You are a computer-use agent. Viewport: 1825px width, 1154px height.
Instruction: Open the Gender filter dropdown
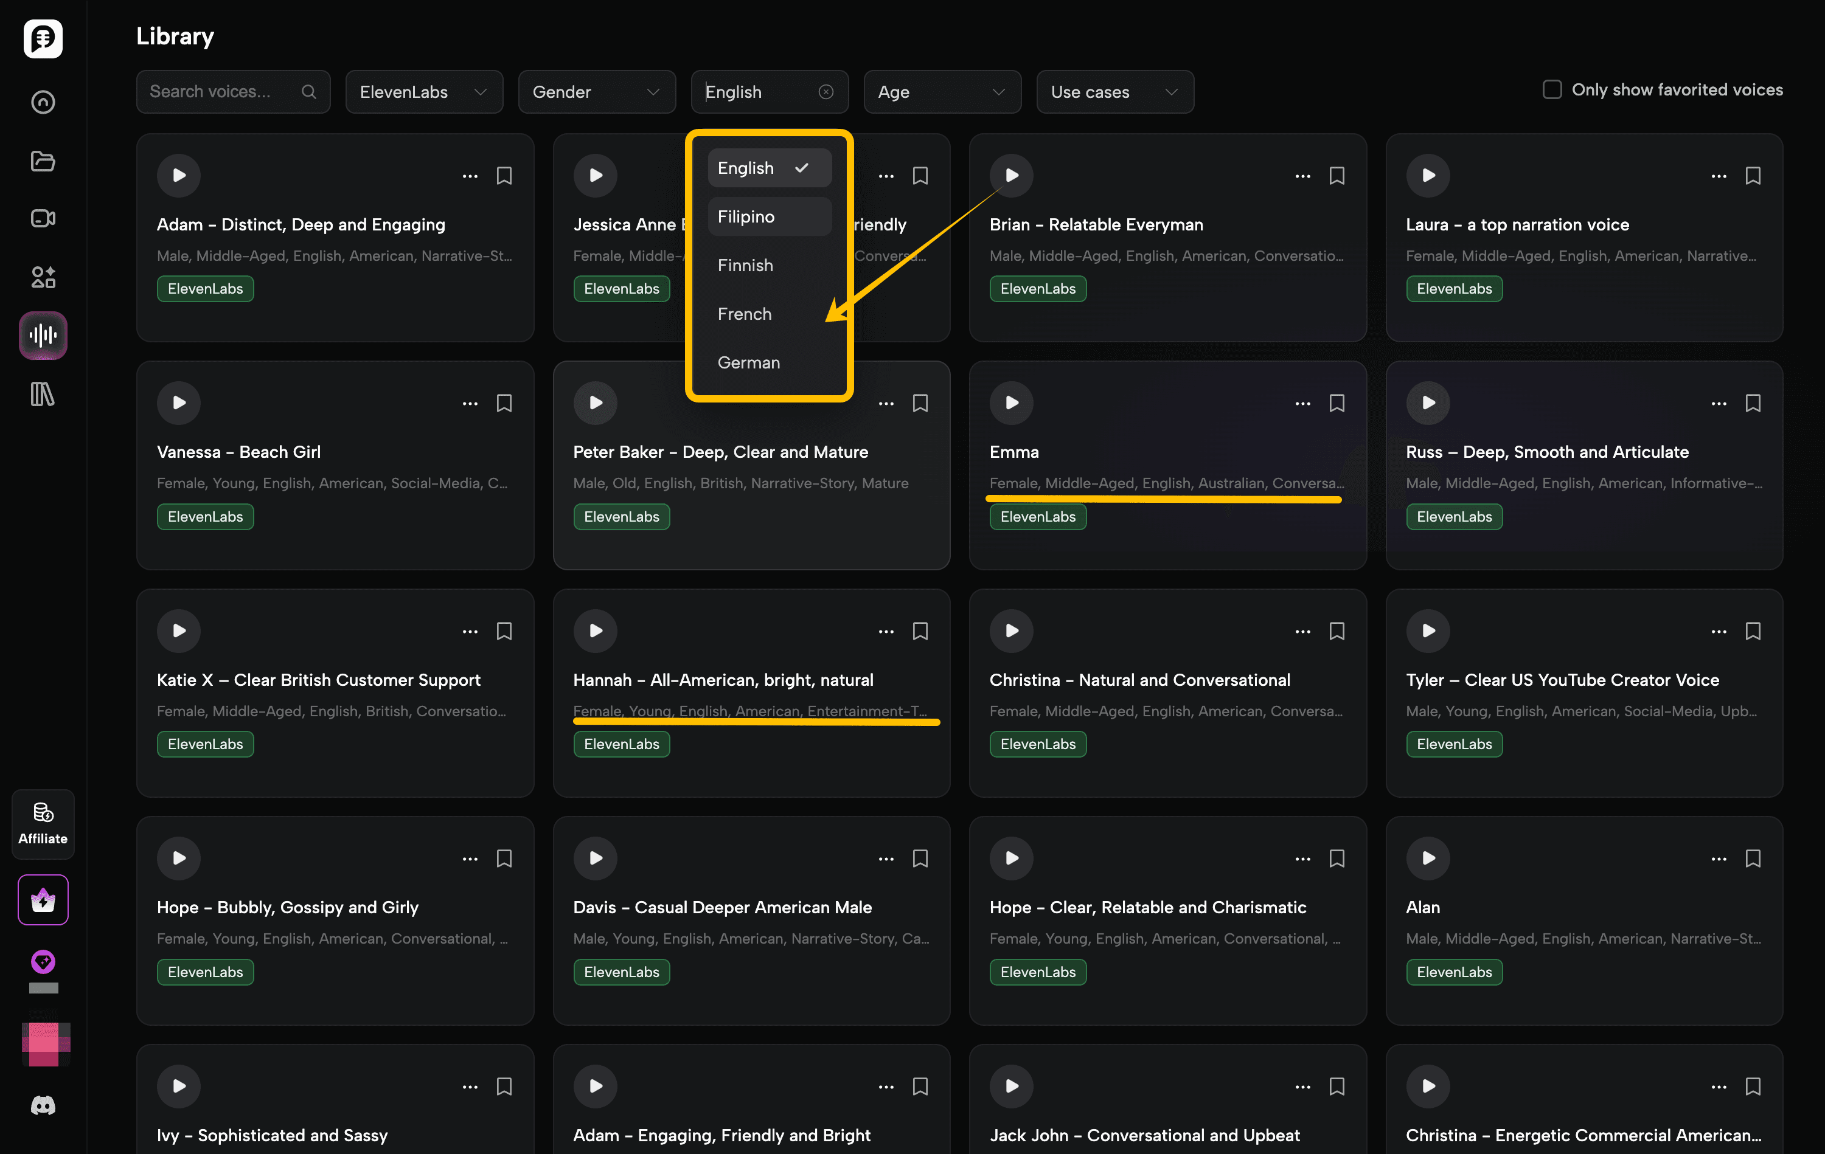597,92
